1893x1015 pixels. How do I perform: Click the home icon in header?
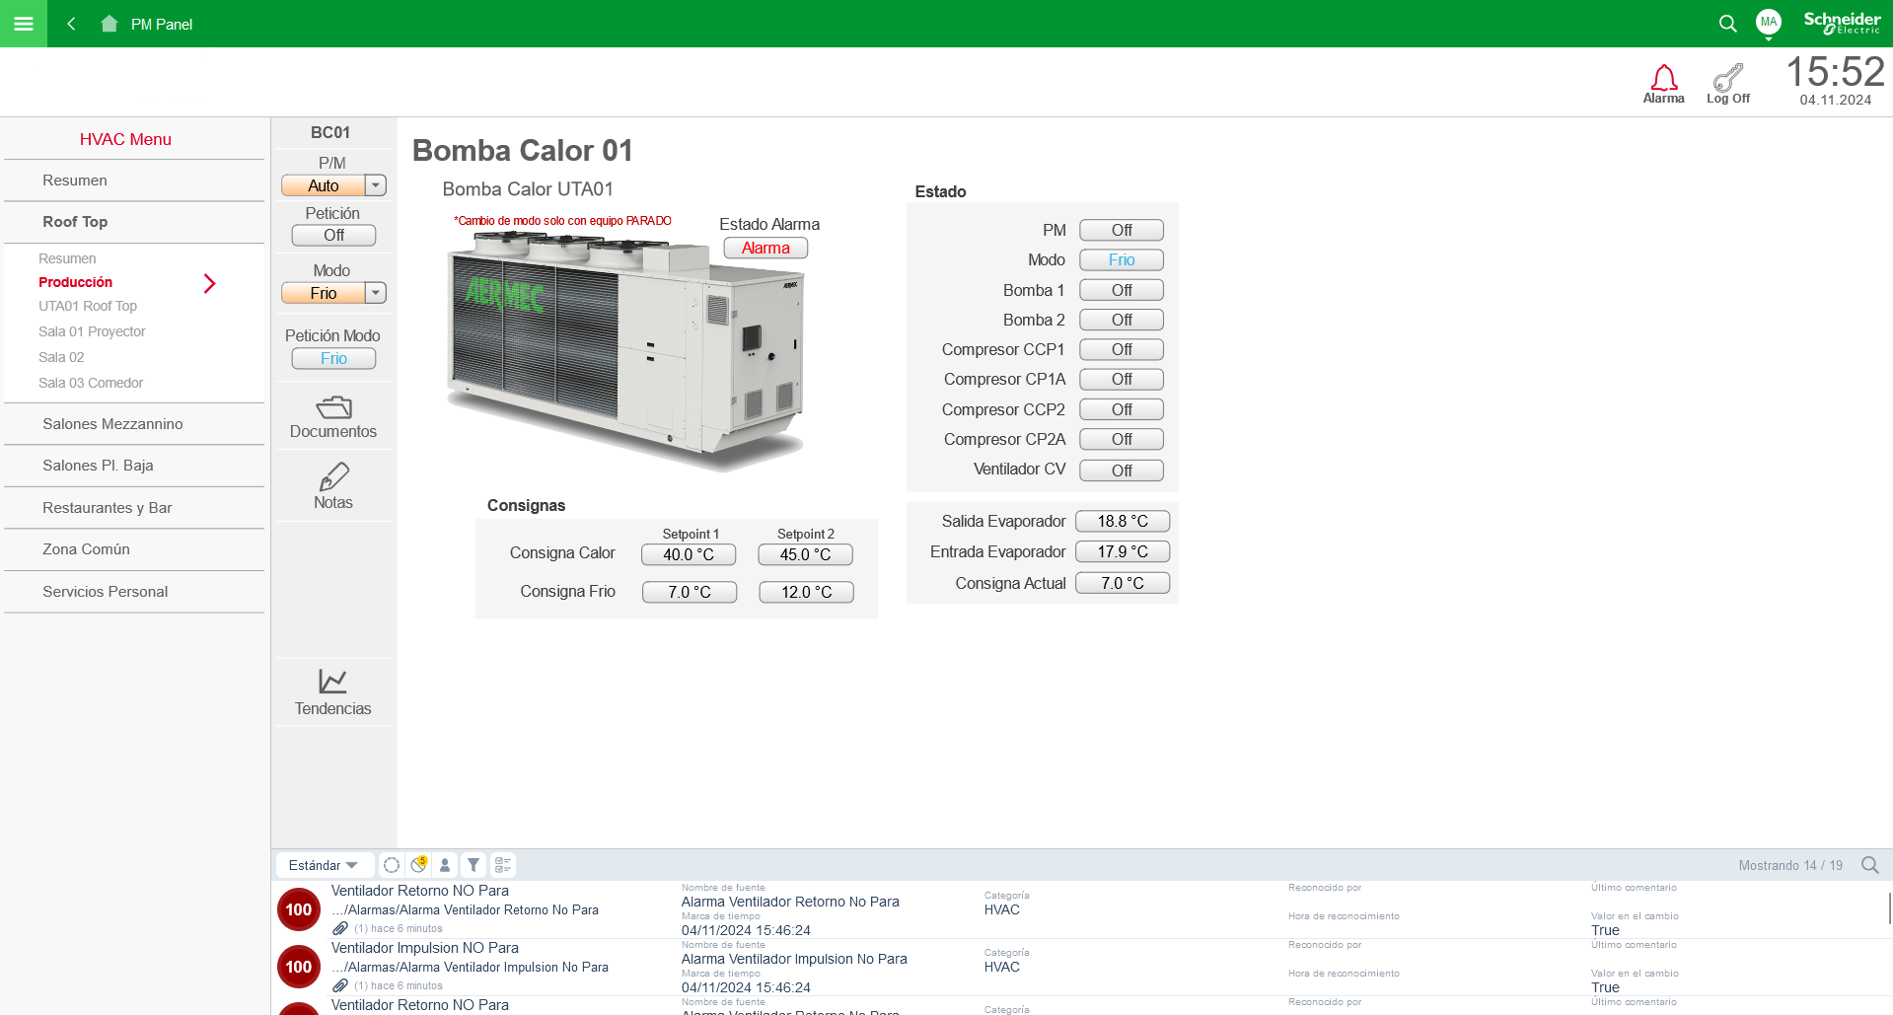point(109,24)
